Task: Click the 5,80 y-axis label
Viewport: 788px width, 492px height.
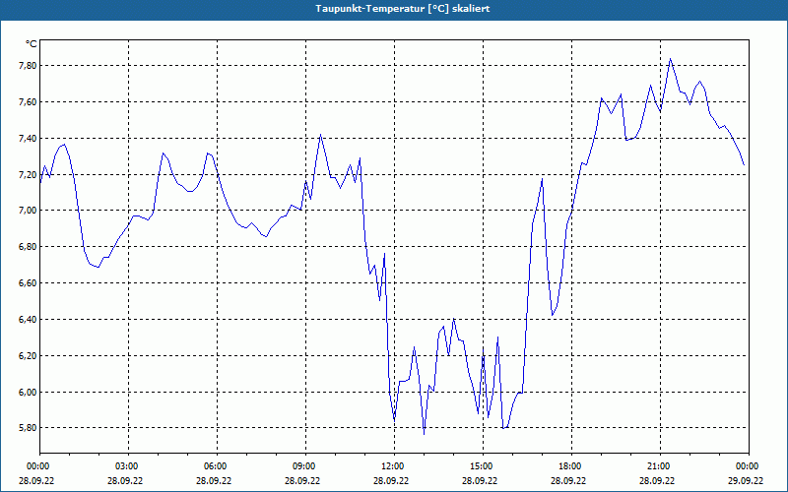Action: pyautogui.click(x=29, y=428)
